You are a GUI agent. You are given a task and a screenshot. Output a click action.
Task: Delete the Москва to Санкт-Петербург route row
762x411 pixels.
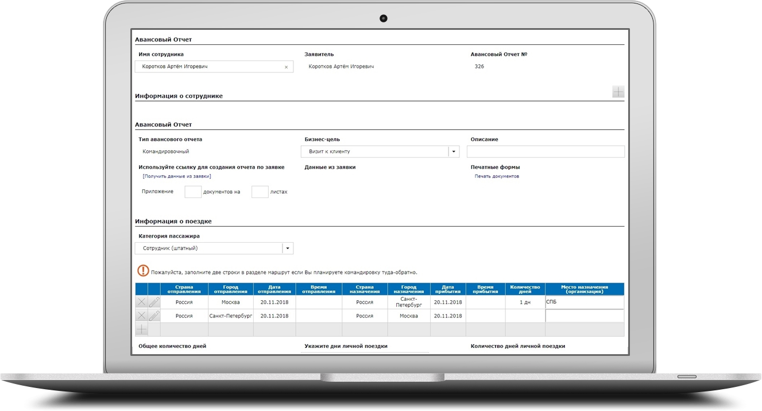click(x=141, y=302)
